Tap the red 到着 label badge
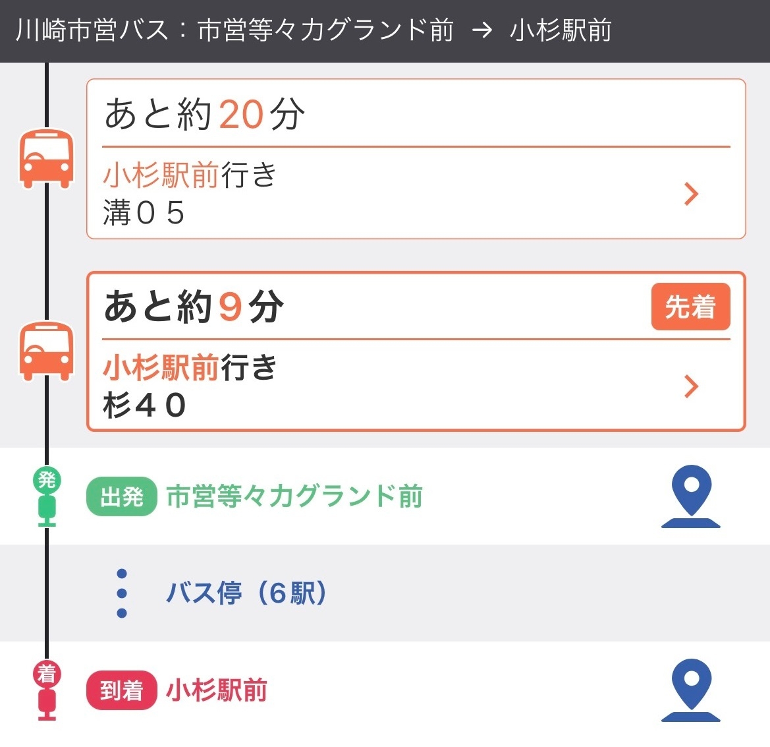770x747 pixels. 122,690
